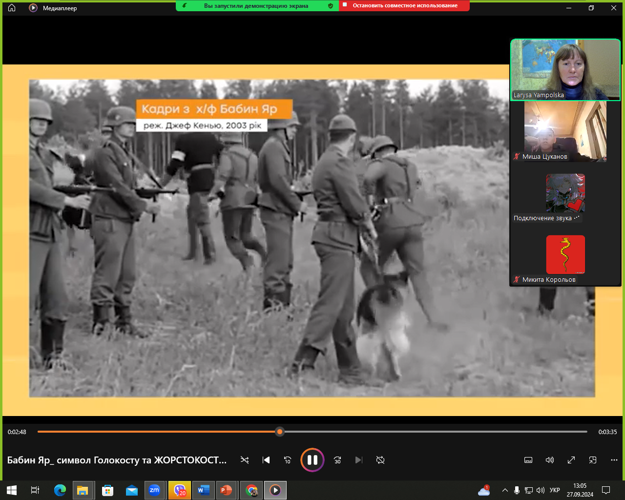Screen dimensions: 625x500
Task: Switch to PowerPoint in taskbar
Action: (227, 490)
